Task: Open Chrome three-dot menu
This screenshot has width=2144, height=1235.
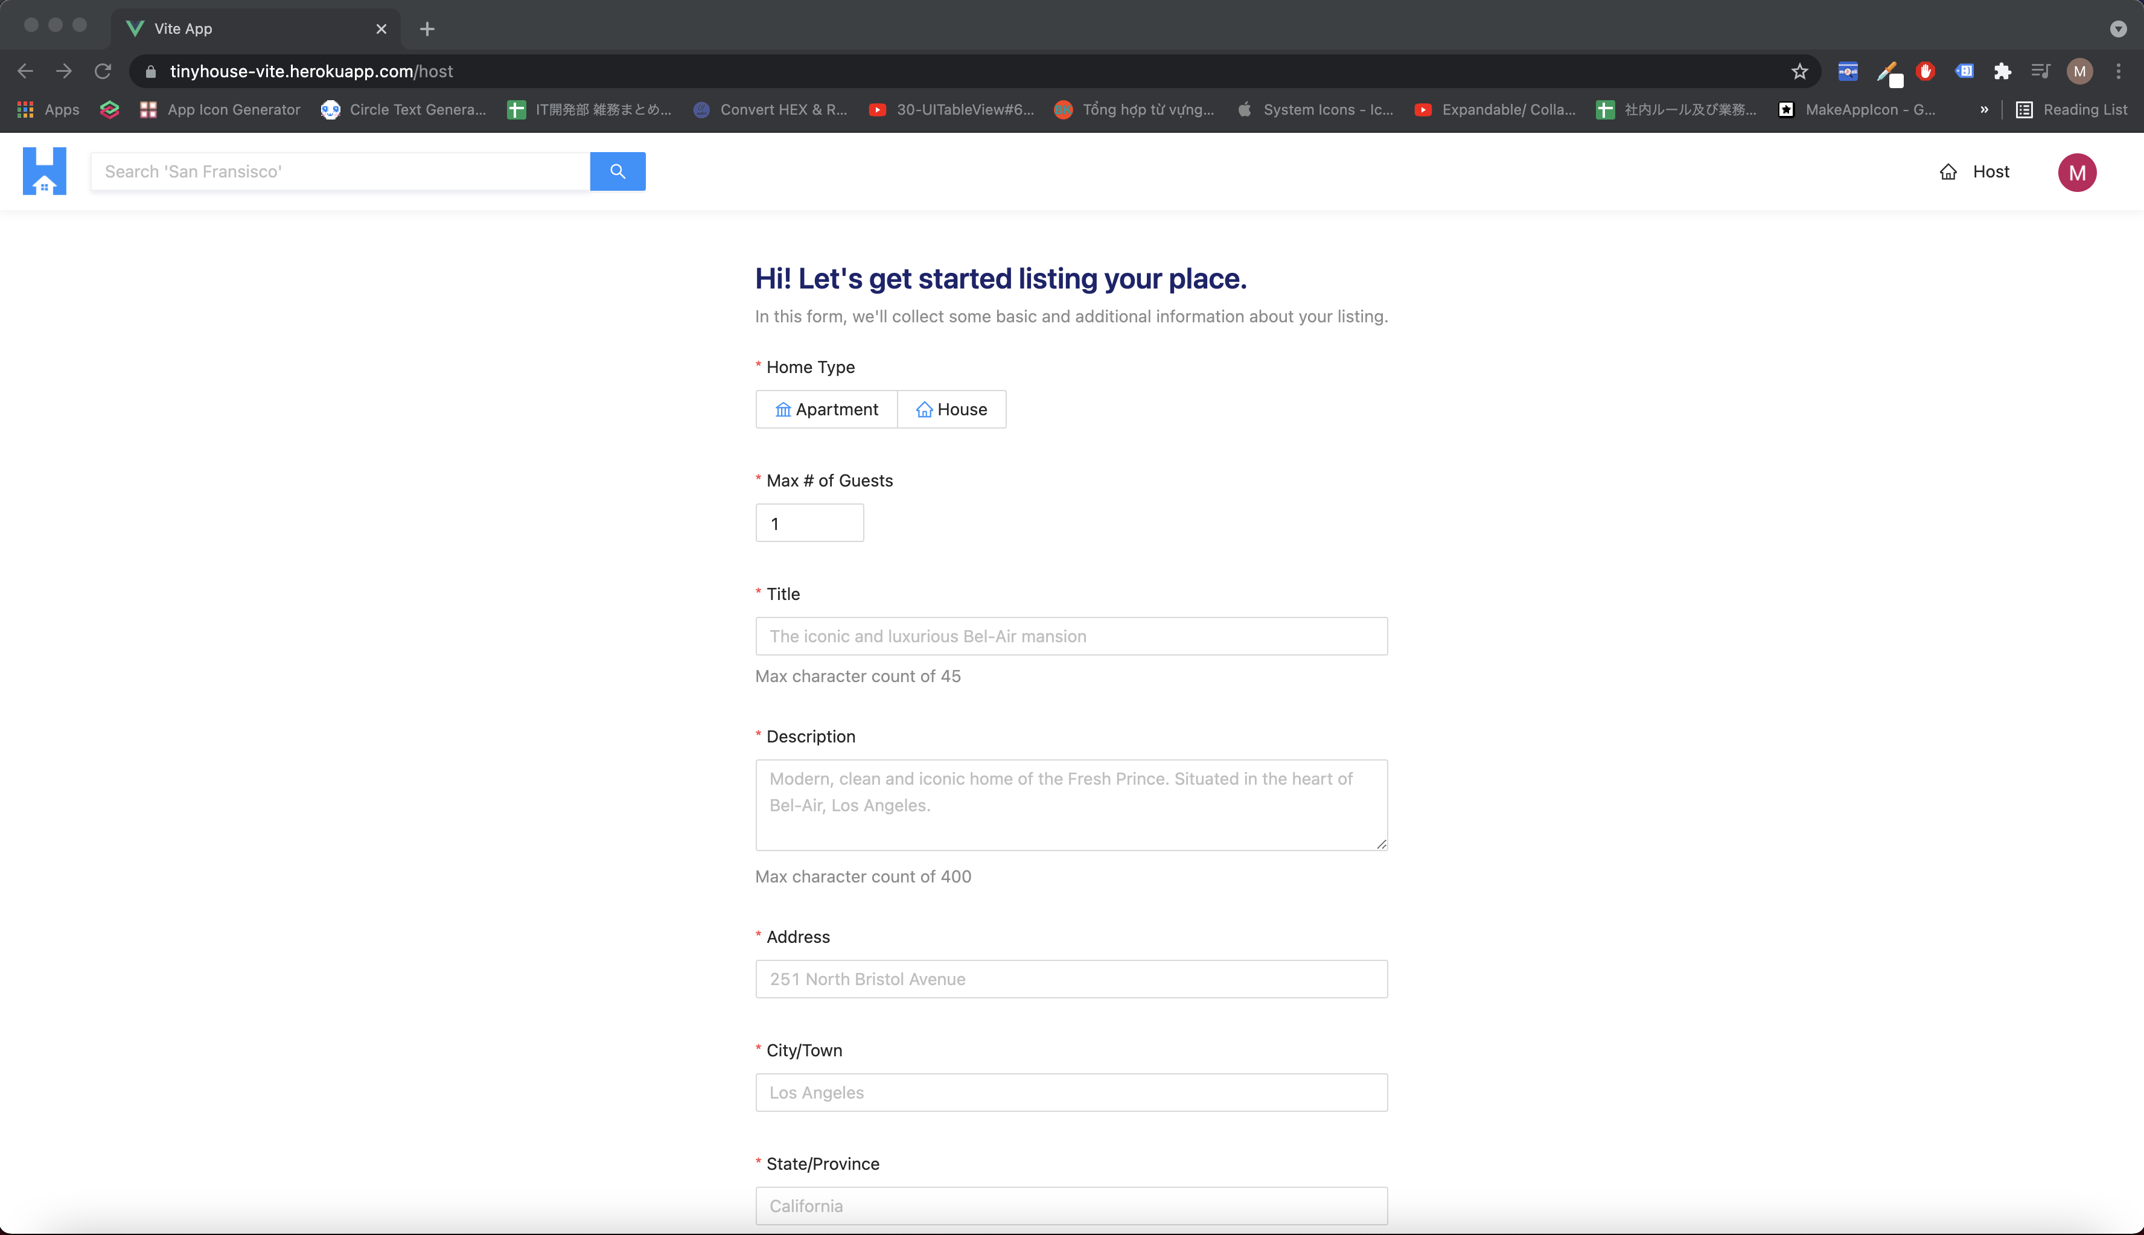Action: pyautogui.click(x=2117, y=71)
